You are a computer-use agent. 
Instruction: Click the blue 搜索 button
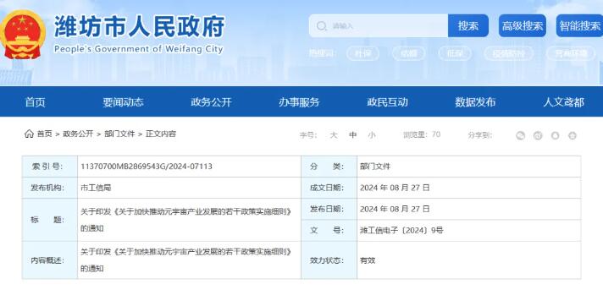click(468, 25)
